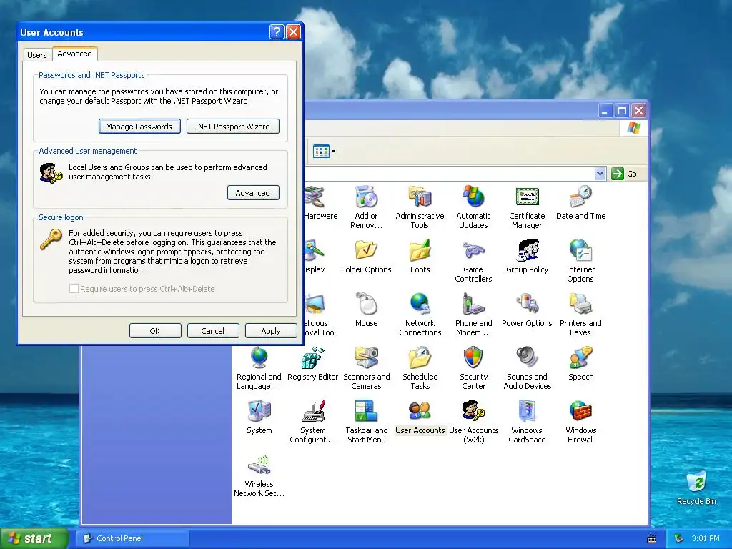This screenshot has width=732, height=549.
Task: Apply the User Accounts changes
Action: click(271, 330)
